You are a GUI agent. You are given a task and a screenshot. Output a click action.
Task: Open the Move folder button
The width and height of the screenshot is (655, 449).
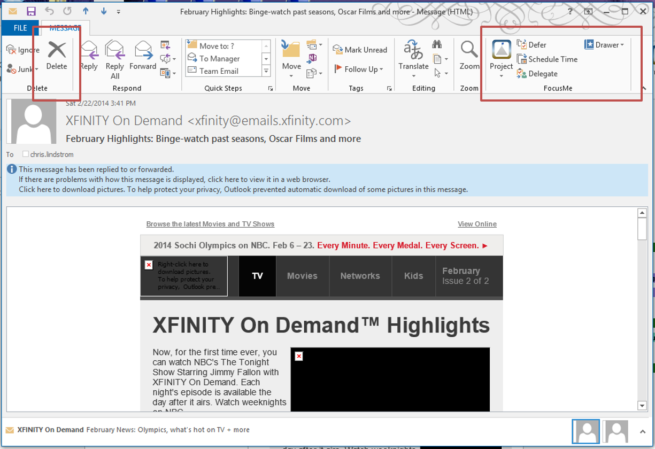(x=291, y=59)
